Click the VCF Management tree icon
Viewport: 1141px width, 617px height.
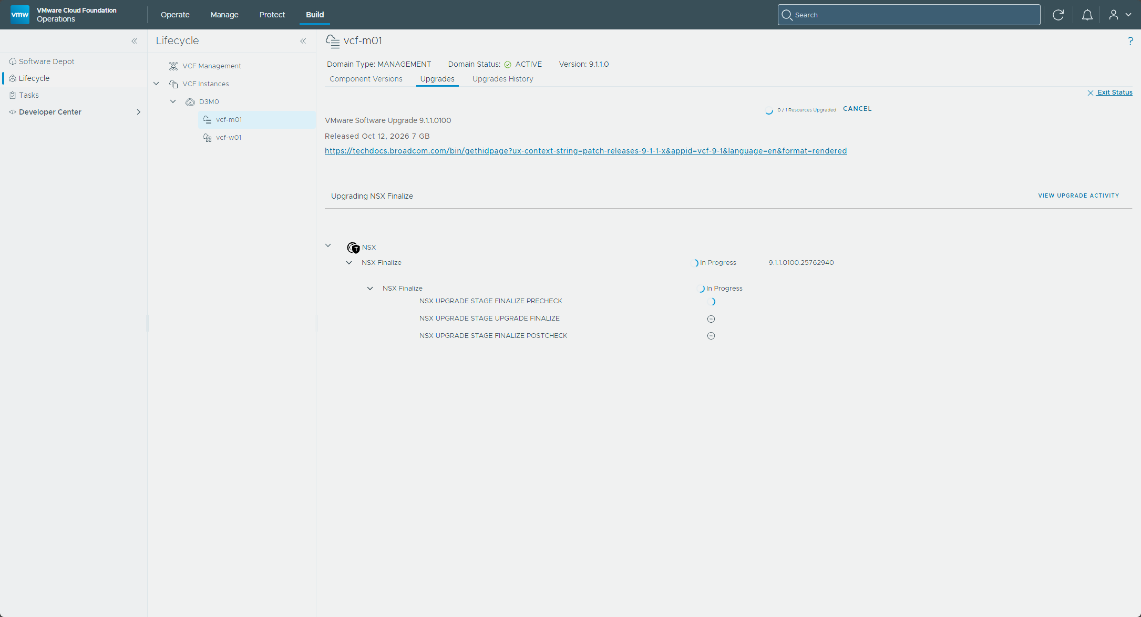[173, 66]
